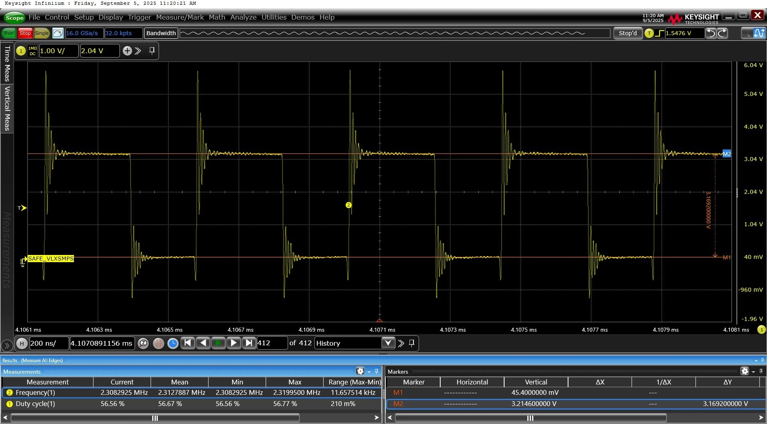The image size is (767, 424).
Task: Click the horizontal H setup icon
Action: pos(22,343)
